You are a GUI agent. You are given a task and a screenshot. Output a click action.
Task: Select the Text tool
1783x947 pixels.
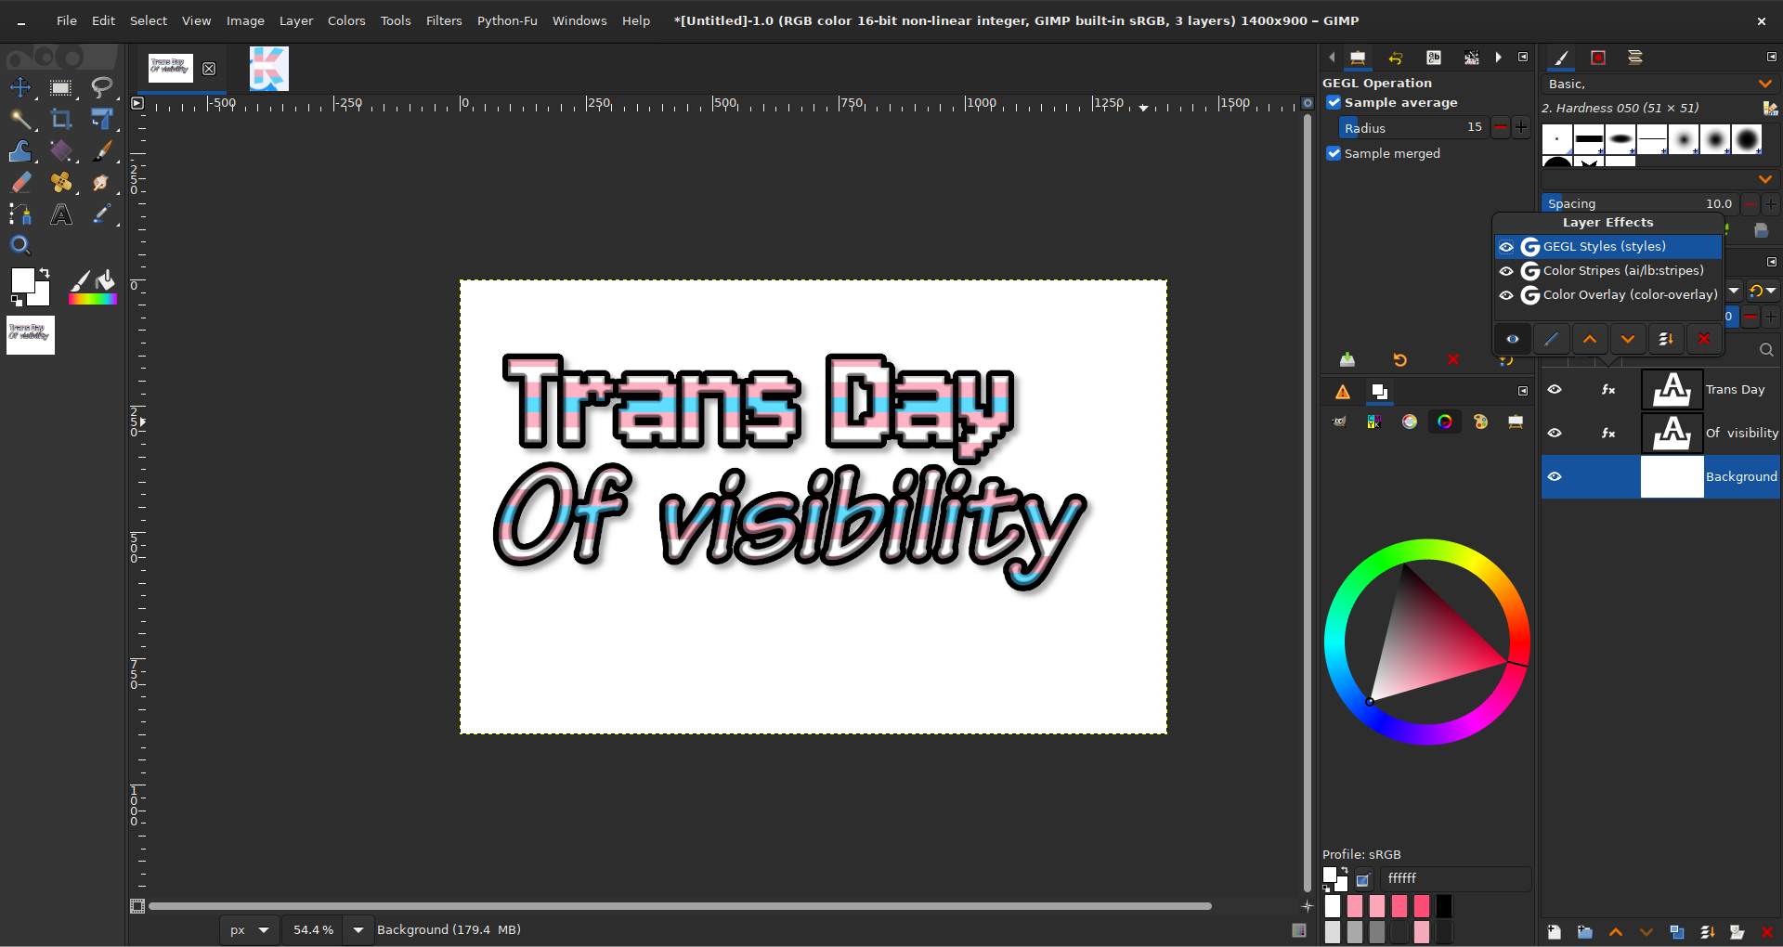pos(61,214)
